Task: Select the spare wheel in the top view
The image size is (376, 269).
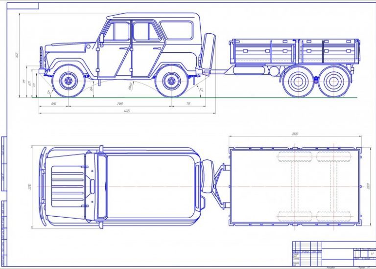Action: point(207,177)
